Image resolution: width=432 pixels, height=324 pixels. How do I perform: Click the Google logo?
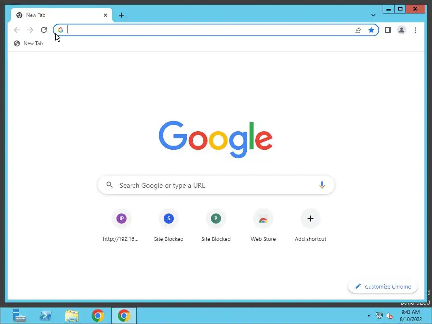tap(216, 139)
